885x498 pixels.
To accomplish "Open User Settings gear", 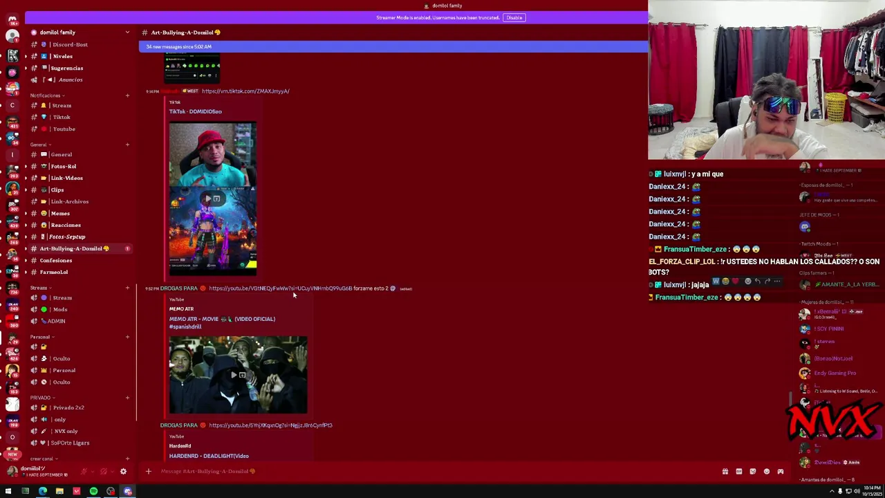I will 123,472.
